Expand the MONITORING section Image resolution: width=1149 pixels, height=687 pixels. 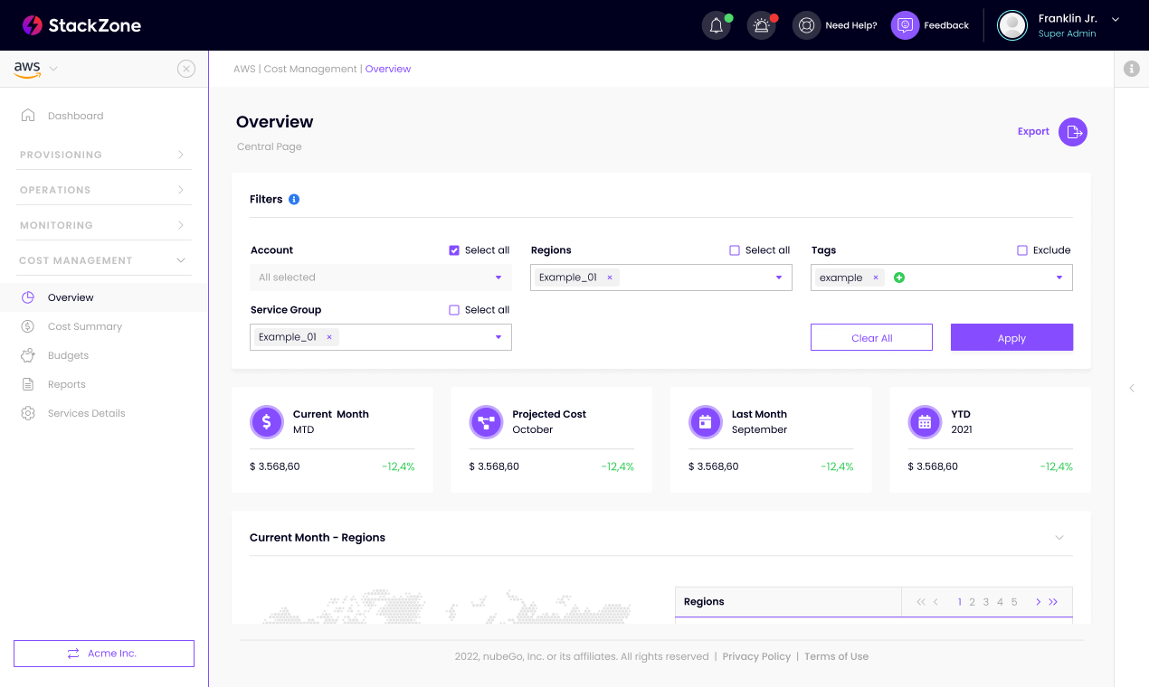(x=106, y=225)
